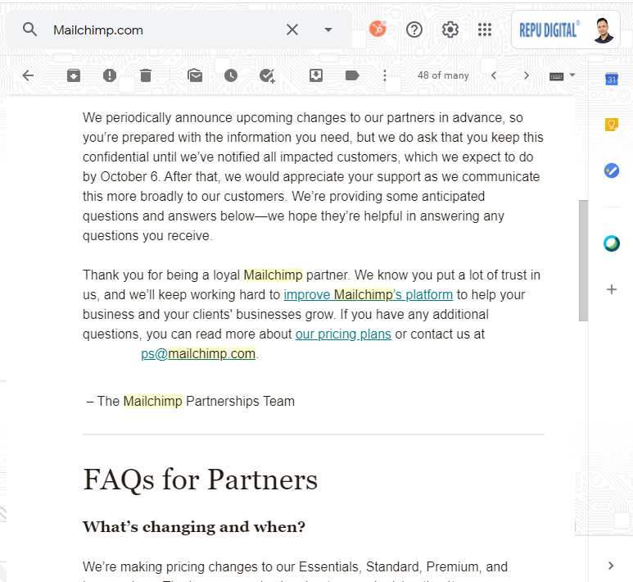Click the HubSpot extension icon
The image size is (633, 582).
click(378, 30)
